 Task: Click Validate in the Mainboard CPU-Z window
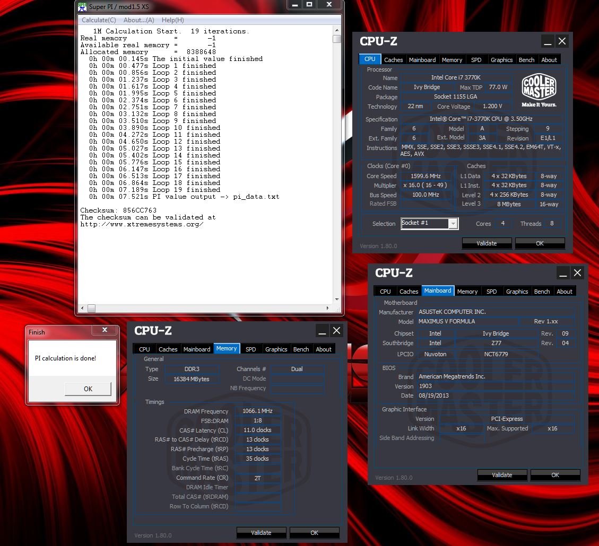pyautogui.click(x=502, y=475)
